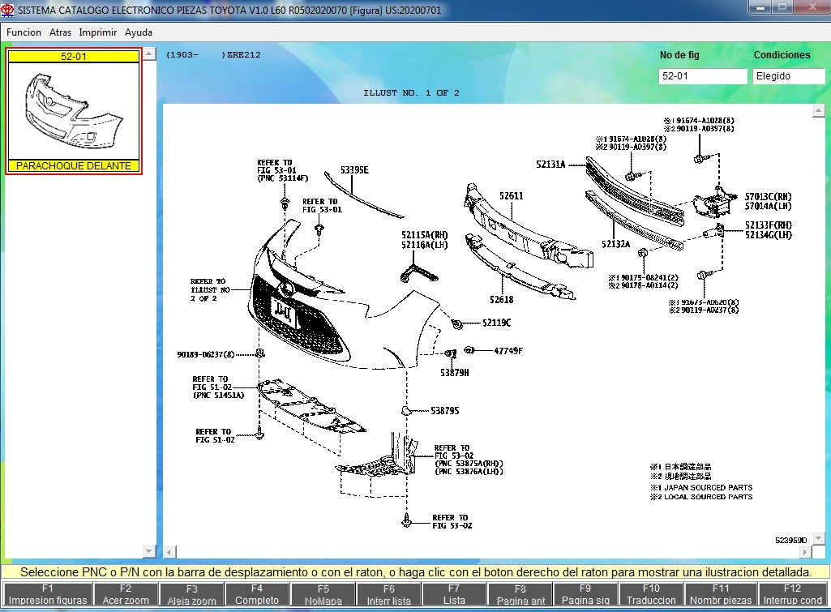Click part number 52119C in the diagram

tap(497, 323)
